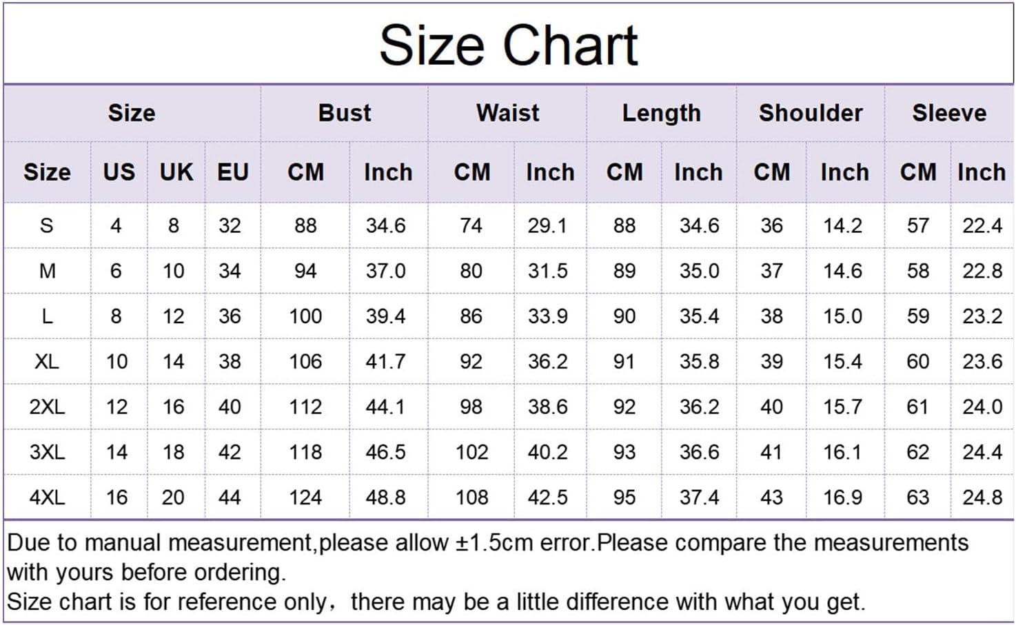The image size is (1016, 625).
Task: Click the 33.9 inch waist value
Action: point(548,316)
